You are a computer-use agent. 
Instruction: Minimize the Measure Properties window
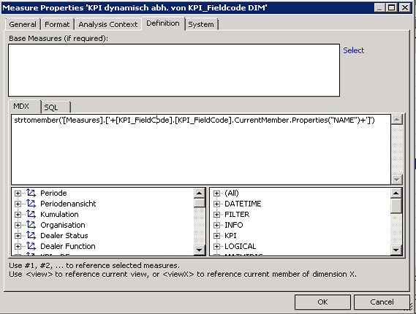pyautogui.click(x=379, y=7)
